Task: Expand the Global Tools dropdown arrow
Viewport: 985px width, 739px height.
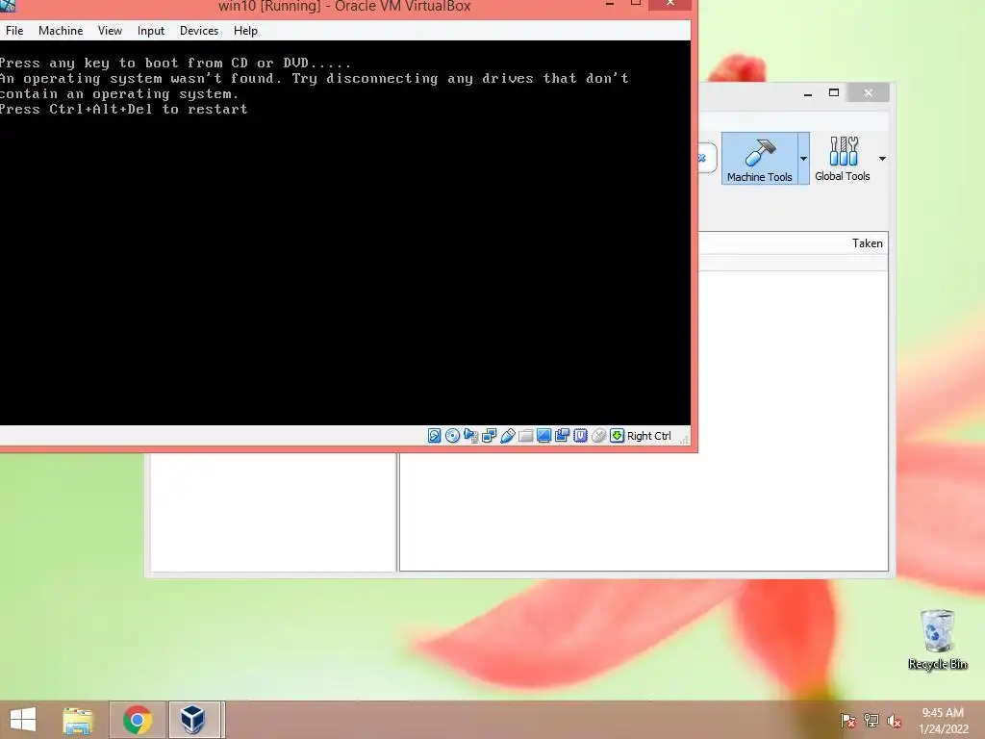Action: [x=882, y=159]
